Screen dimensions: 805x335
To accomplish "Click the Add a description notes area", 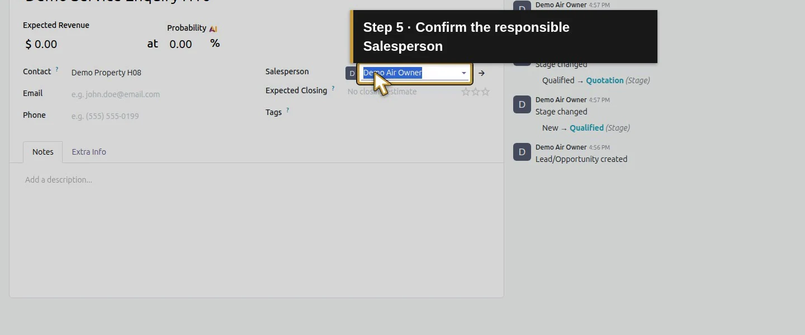I will (256, 180).
